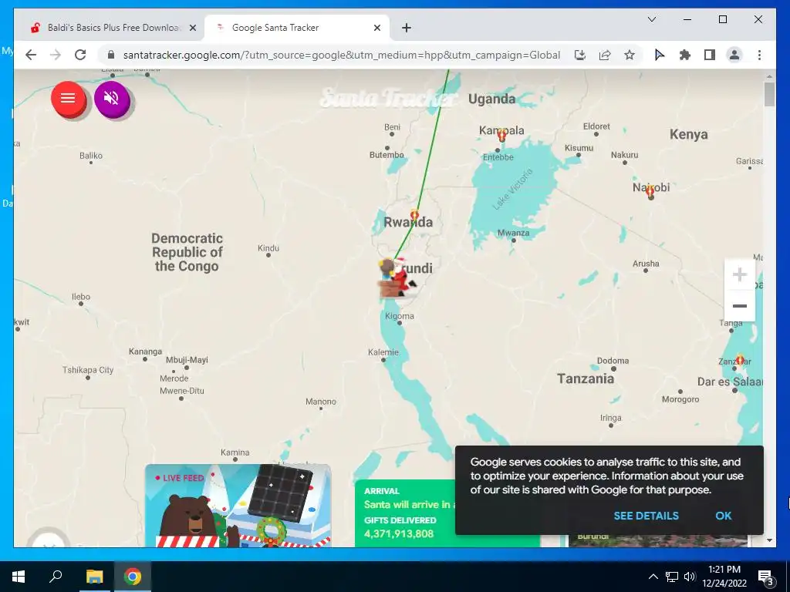Click the Democratic Republic of the Congo label

click(187, 252)
